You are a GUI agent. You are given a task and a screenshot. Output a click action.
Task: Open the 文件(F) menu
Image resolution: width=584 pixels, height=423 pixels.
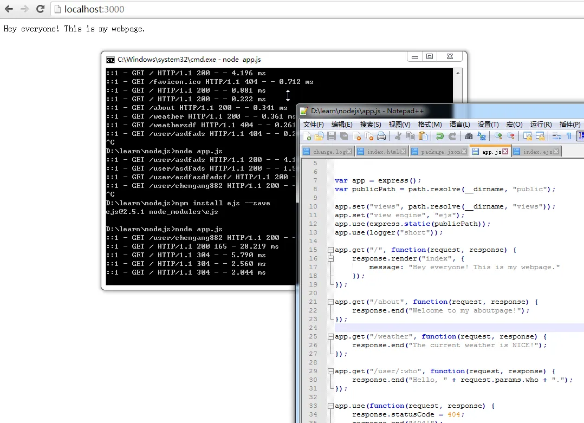tap(314, 125)
